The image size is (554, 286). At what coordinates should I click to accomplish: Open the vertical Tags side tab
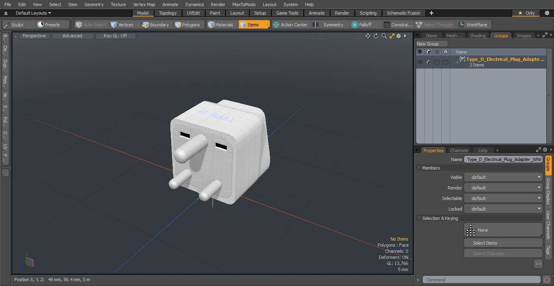[548, 250]
